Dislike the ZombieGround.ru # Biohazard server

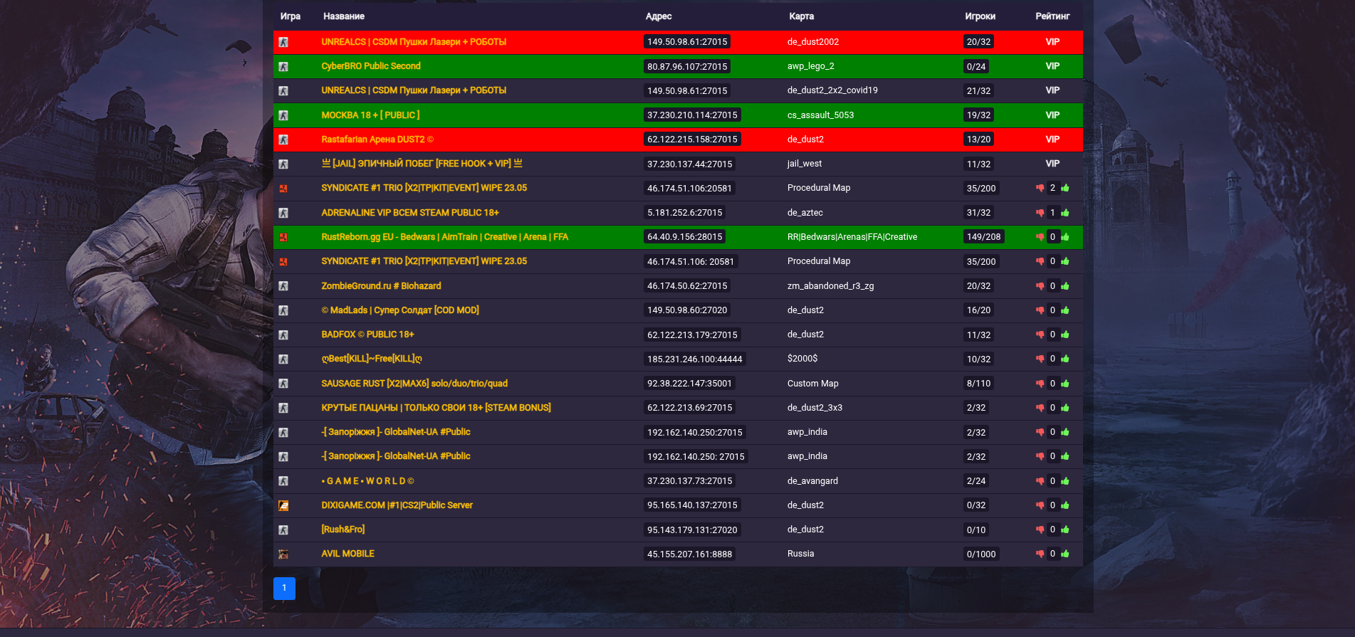coord(1040,285)
